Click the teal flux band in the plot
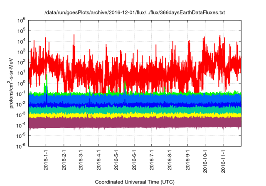Screen dimensions: 266x186 click(x=135, y=110)
